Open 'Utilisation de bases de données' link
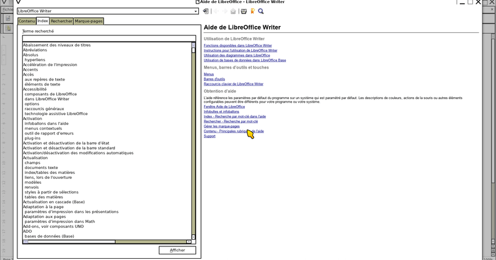This screenshot has height=260, width=496. pyautogui.click(x=245, y=60)
